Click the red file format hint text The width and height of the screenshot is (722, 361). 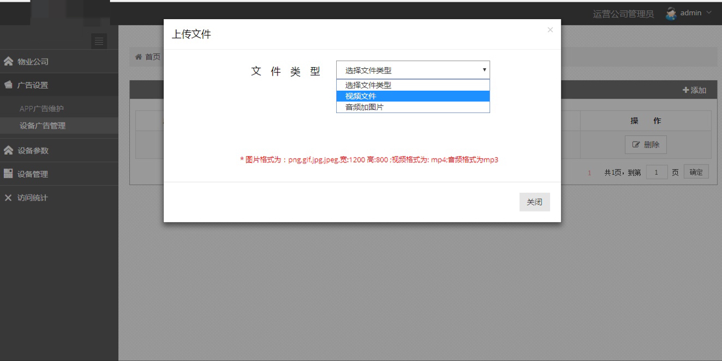point(369,160)
